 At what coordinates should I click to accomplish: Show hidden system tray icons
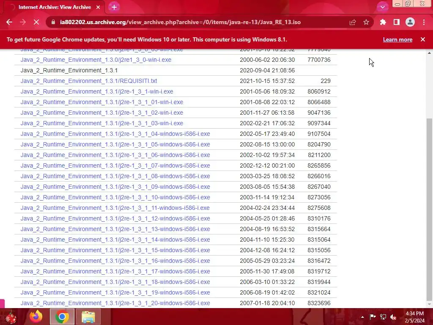(362, 317)
